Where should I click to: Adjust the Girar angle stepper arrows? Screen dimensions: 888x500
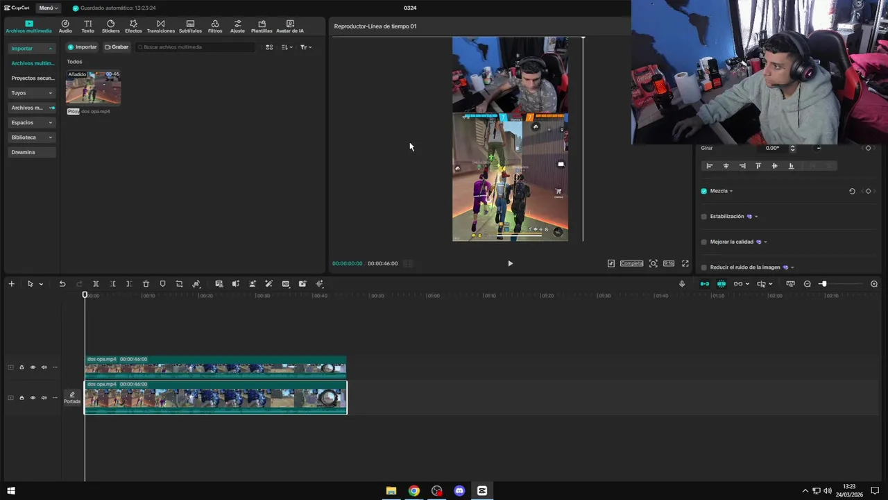point(792,148)
